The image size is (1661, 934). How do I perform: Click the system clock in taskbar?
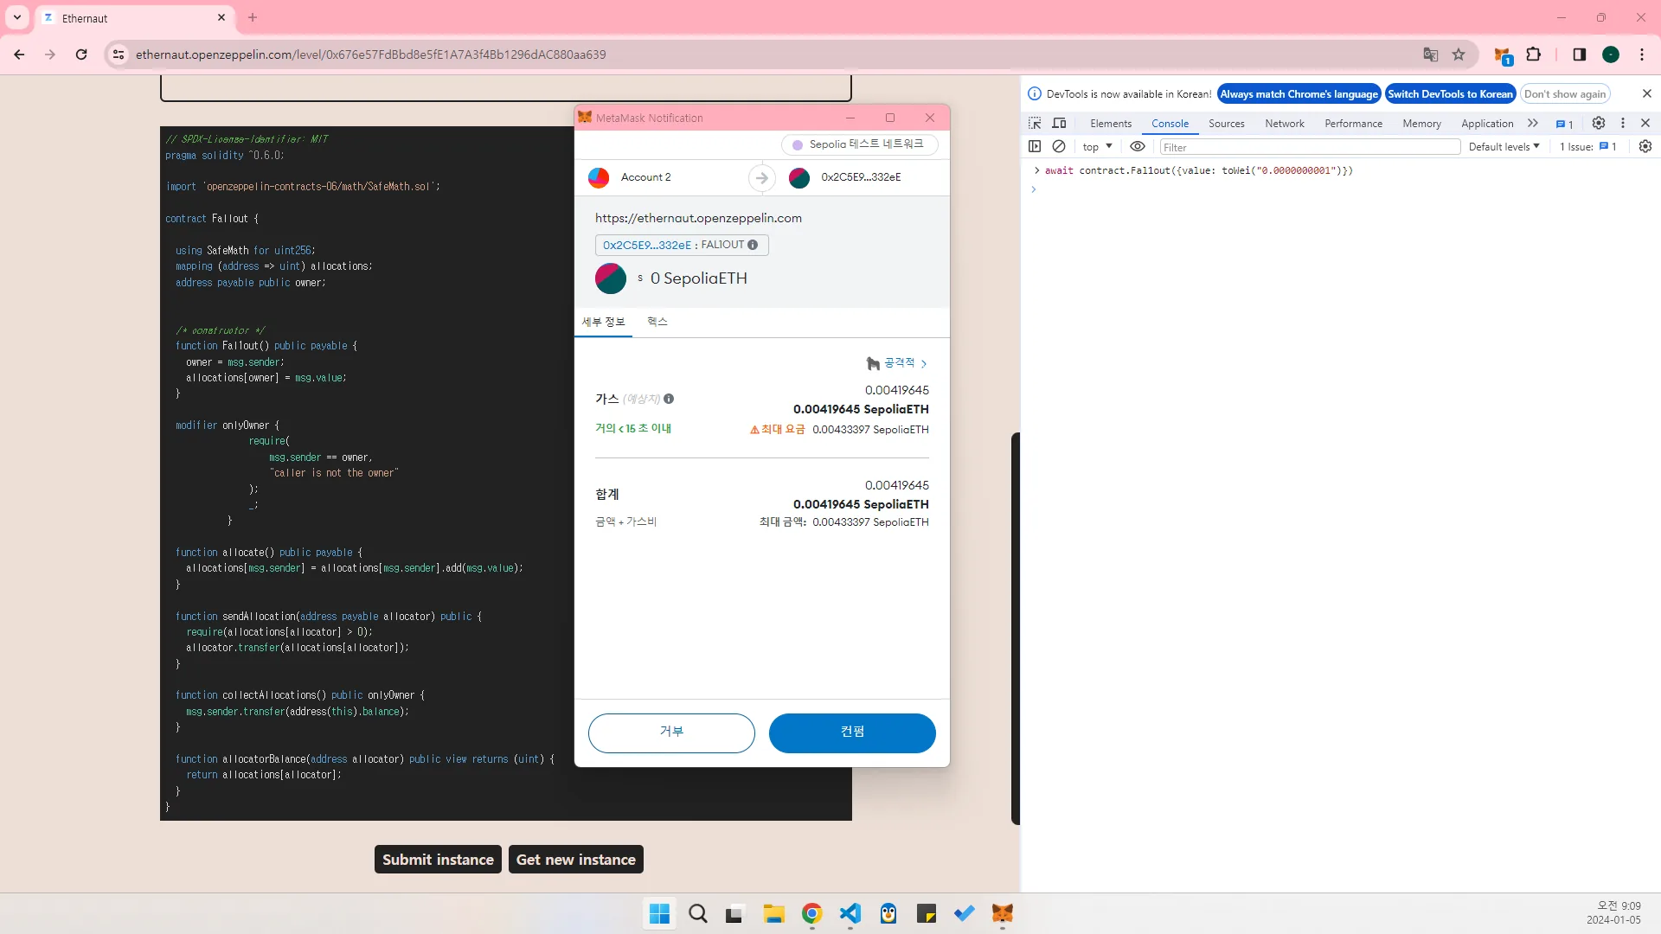pyautogui.click(x=1613, y=913)
